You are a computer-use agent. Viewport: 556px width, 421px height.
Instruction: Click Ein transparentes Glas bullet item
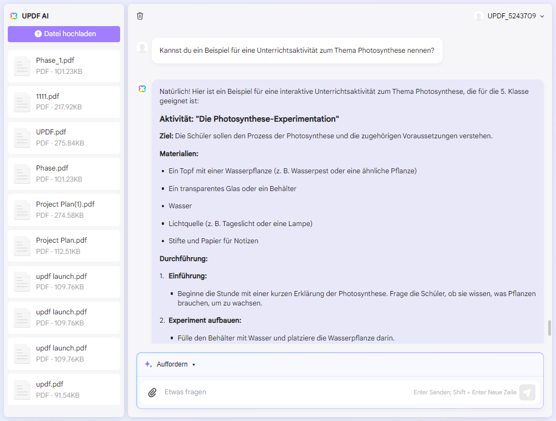coord(232,189)
